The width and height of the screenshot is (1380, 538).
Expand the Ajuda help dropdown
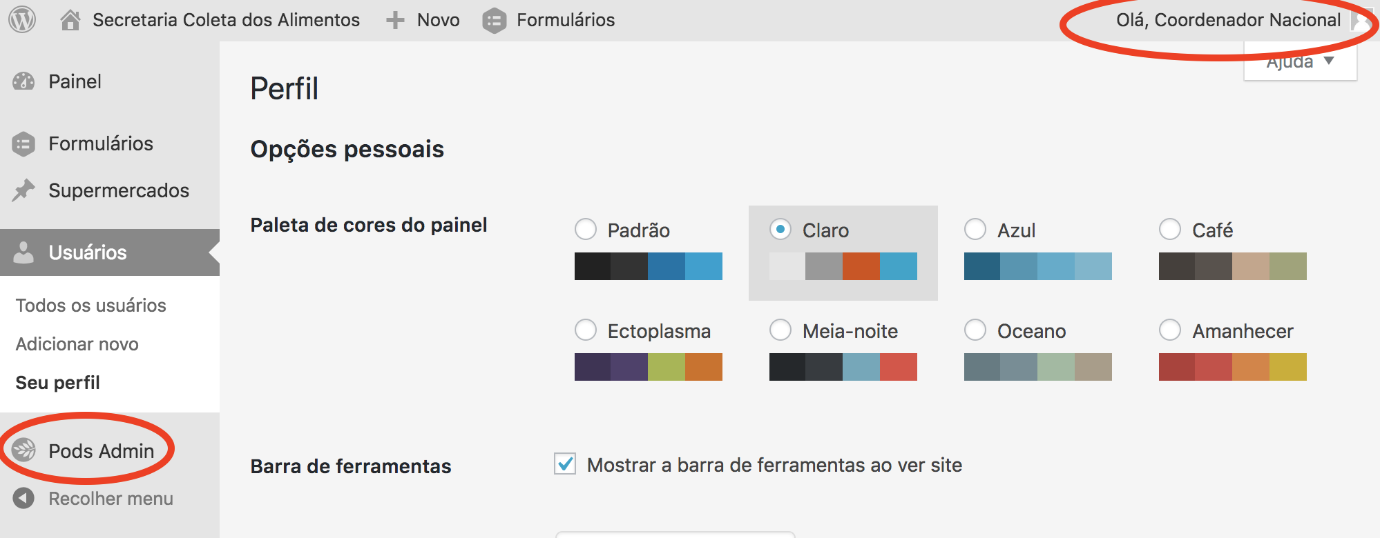(x=1300, y=62)
